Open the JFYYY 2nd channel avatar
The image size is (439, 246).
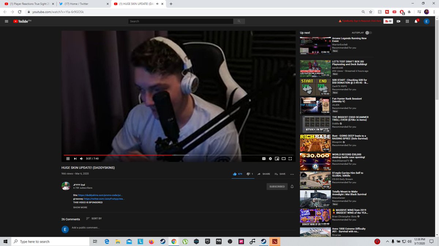pos(66,186)
